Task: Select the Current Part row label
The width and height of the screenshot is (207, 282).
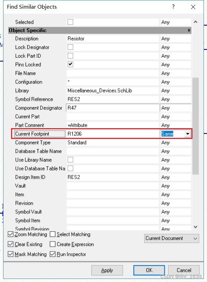Action: coord(27,116)
